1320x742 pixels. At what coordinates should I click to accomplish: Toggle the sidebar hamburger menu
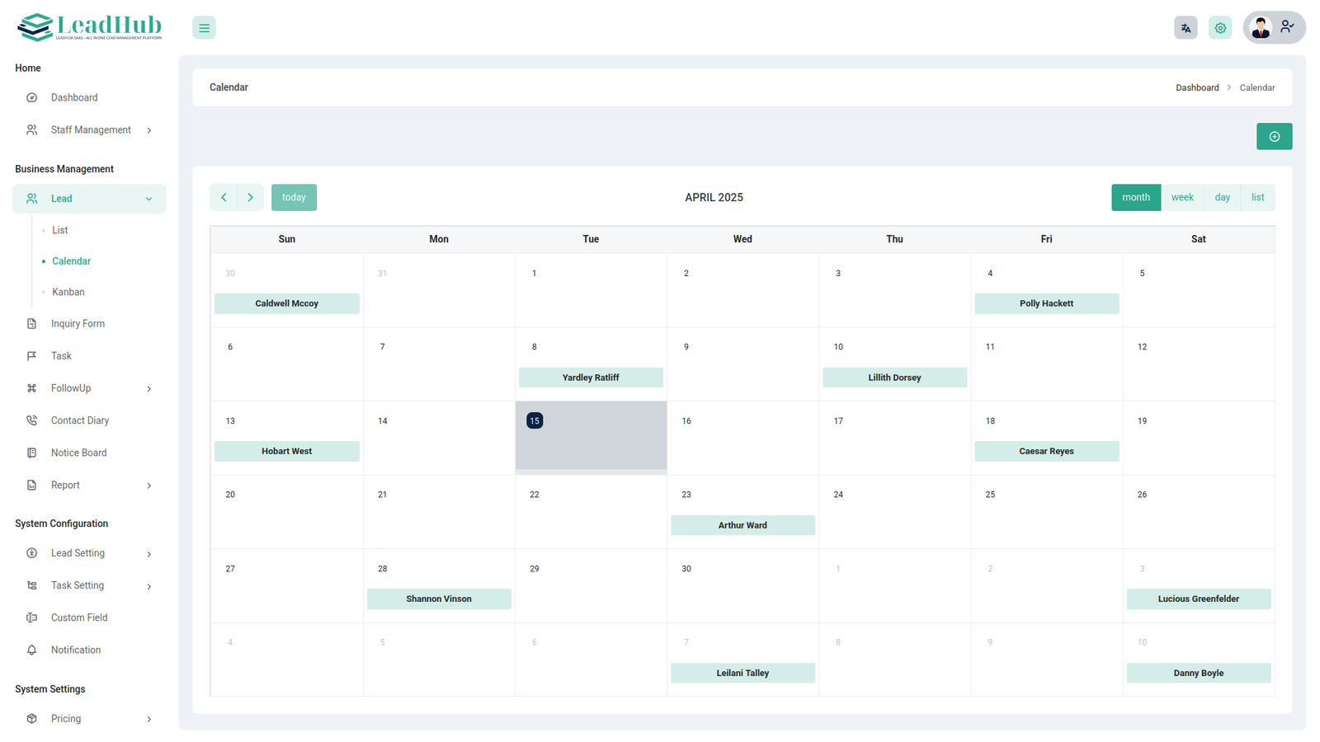coord(204,28)
